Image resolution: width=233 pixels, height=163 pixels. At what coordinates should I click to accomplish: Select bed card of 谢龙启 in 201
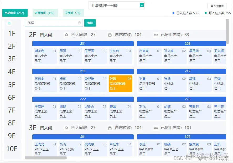45,56
